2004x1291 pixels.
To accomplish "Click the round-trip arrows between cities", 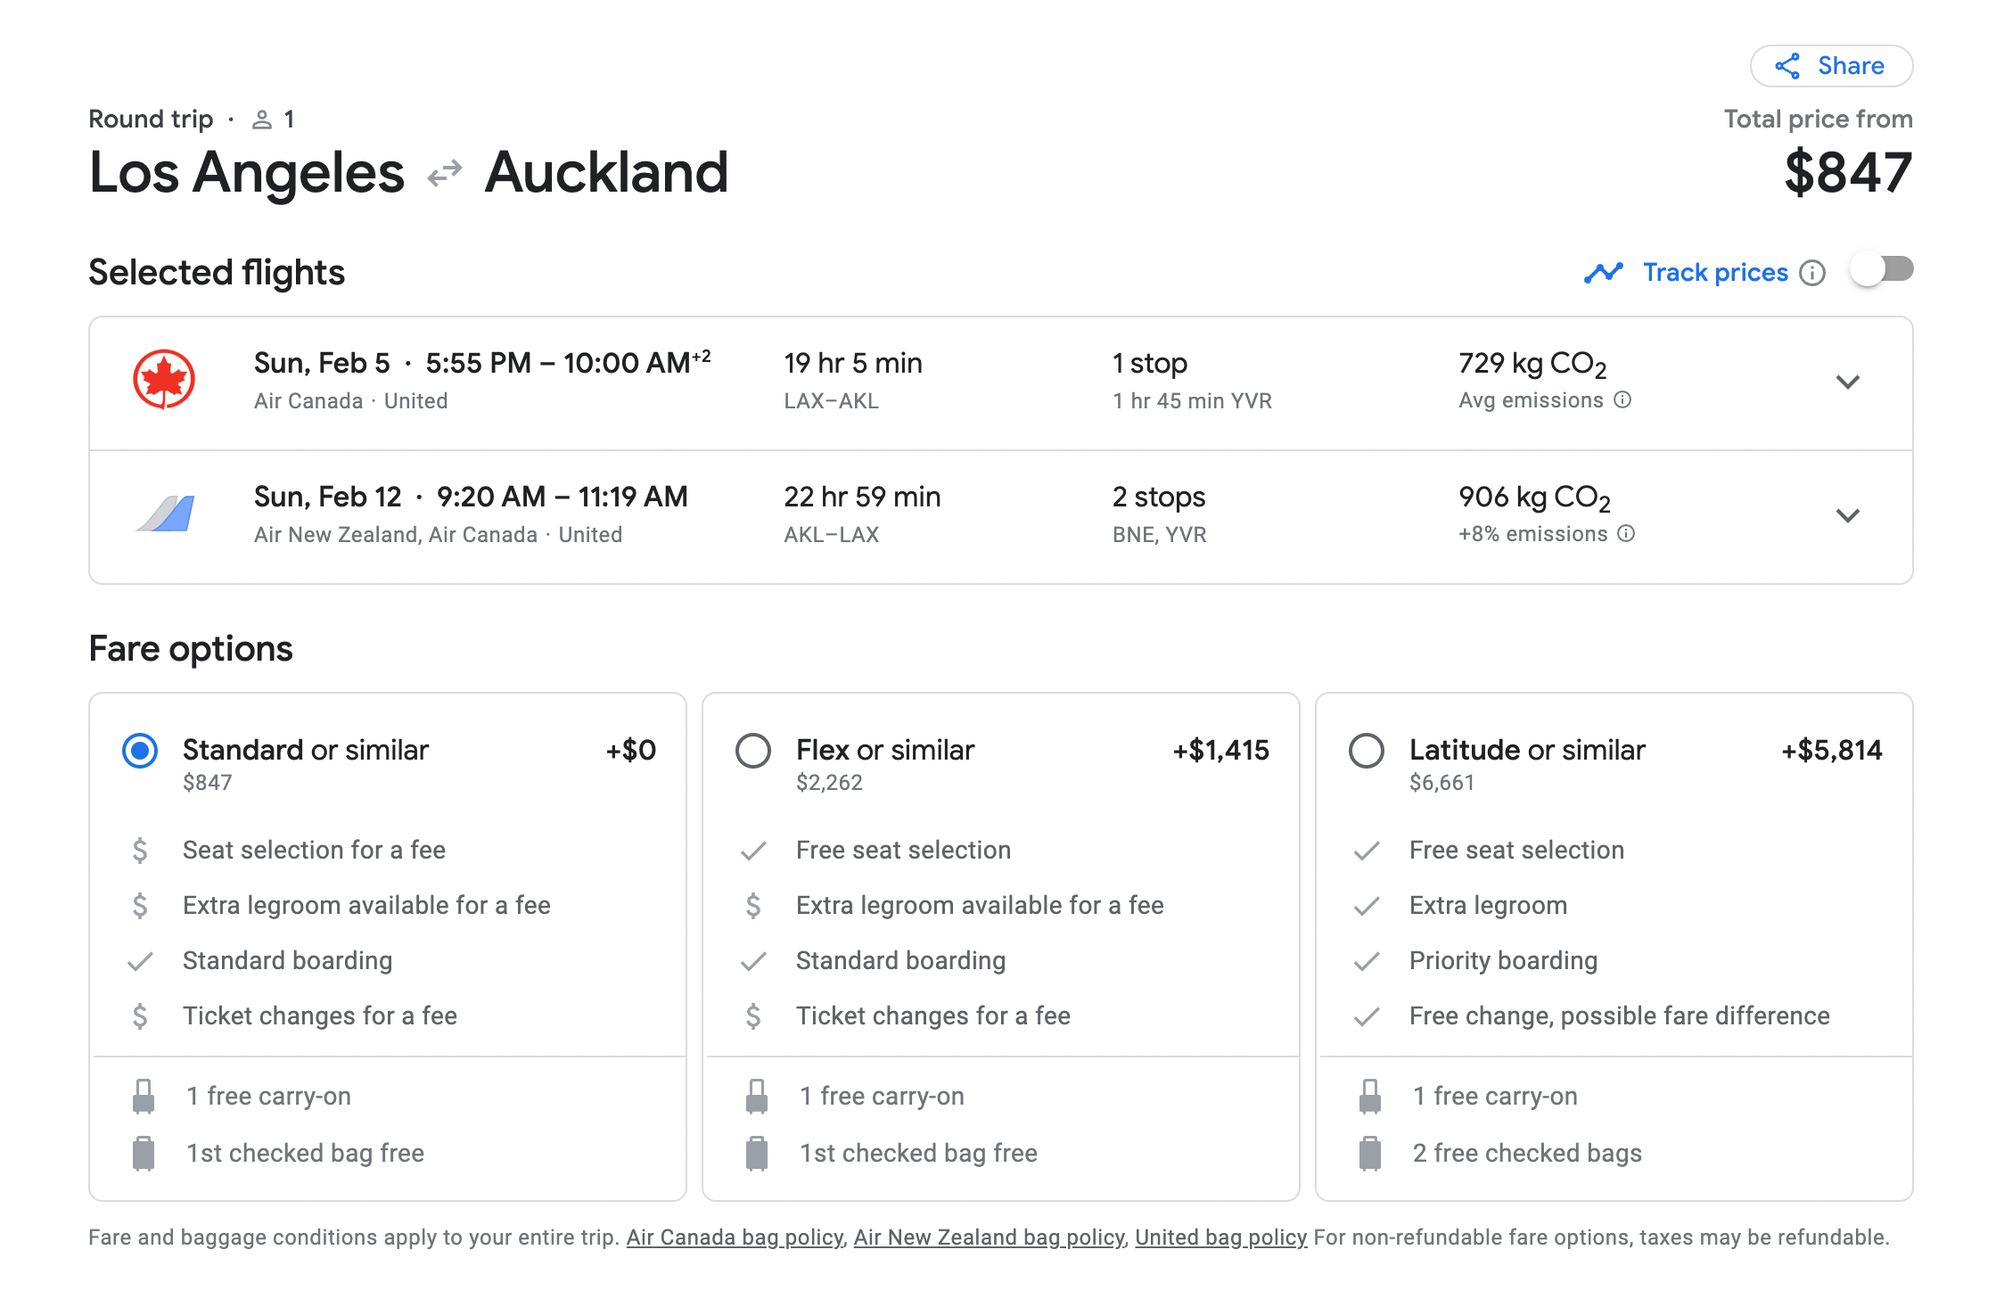I will click(445, 172).
